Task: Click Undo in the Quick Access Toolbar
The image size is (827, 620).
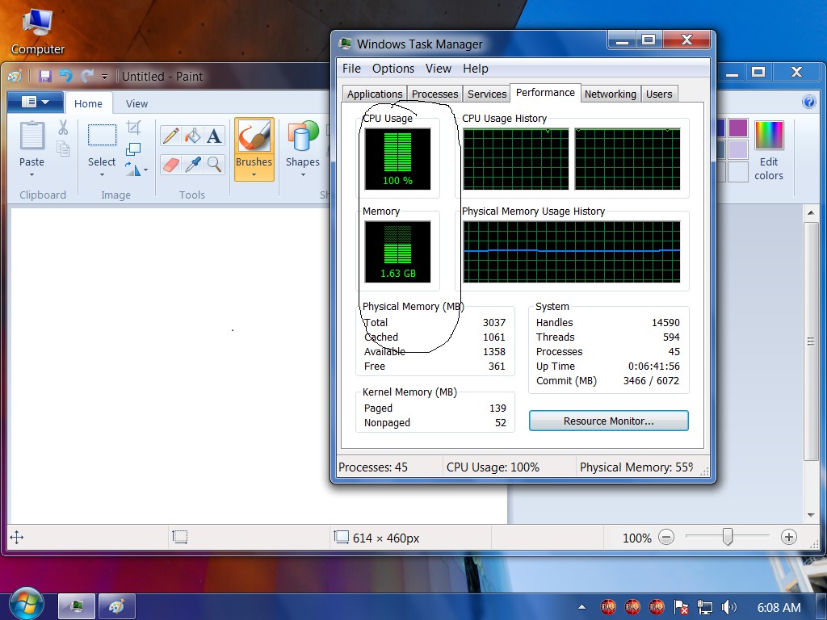Action: coord(66,77)
